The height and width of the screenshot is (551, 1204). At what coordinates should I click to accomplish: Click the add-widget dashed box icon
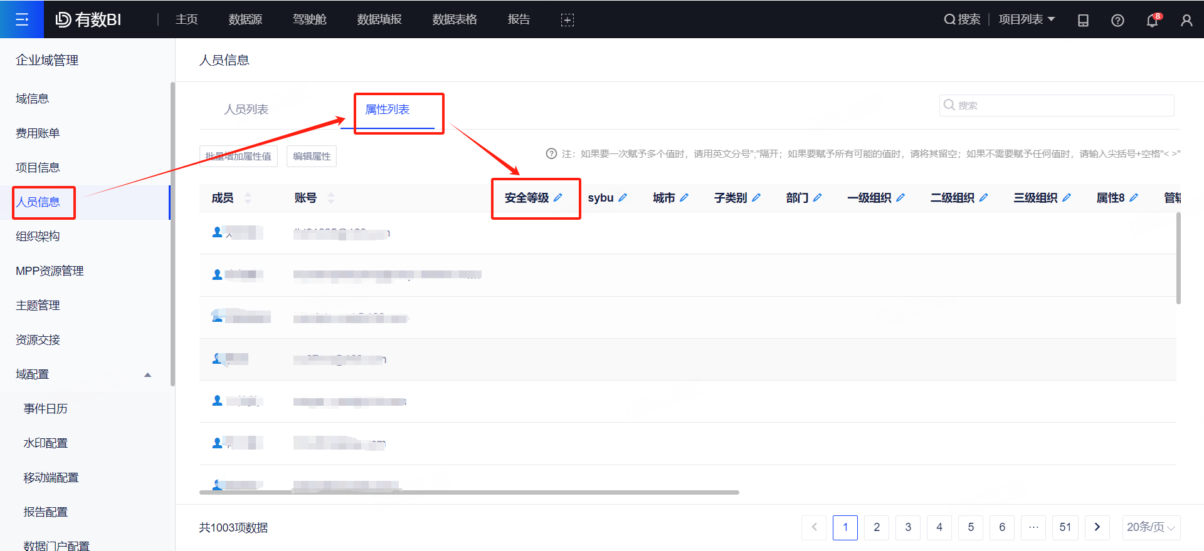567,20
